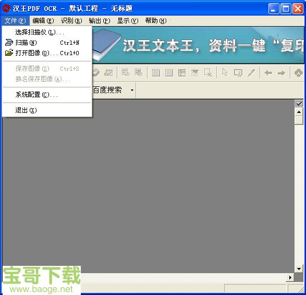Select the table region icon

(182, 73)
